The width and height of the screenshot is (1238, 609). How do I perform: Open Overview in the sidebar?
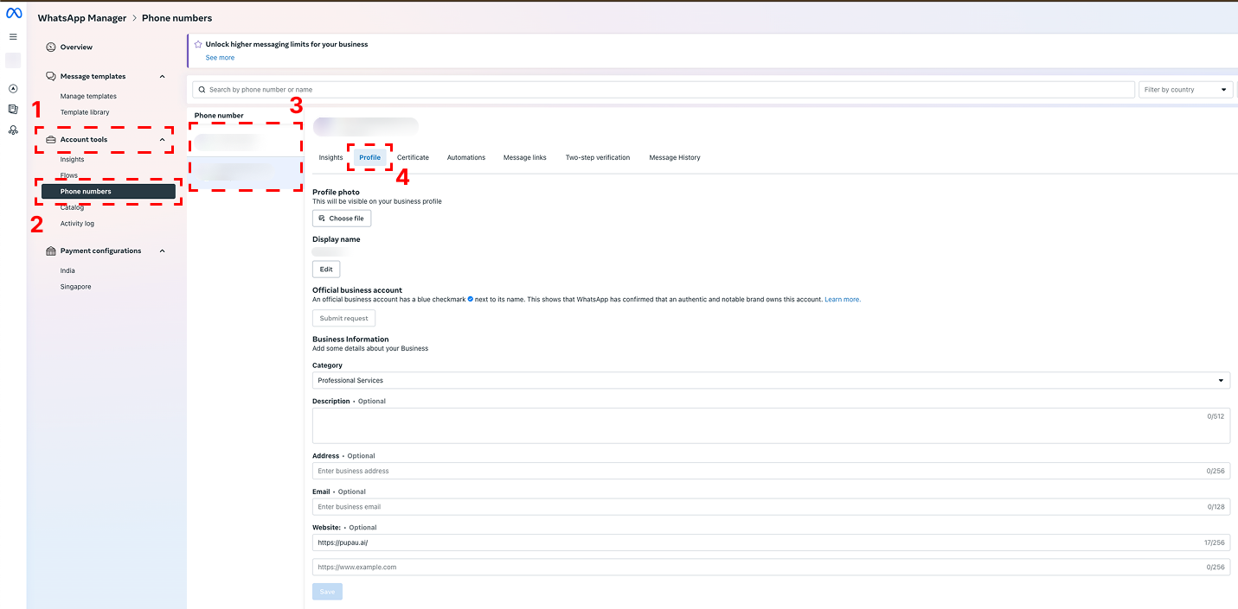pos(76,48)
